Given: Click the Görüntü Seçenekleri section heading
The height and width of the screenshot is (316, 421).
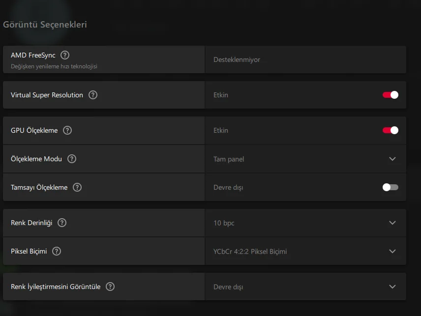Looking at the screenshot, I should point(45,24).
